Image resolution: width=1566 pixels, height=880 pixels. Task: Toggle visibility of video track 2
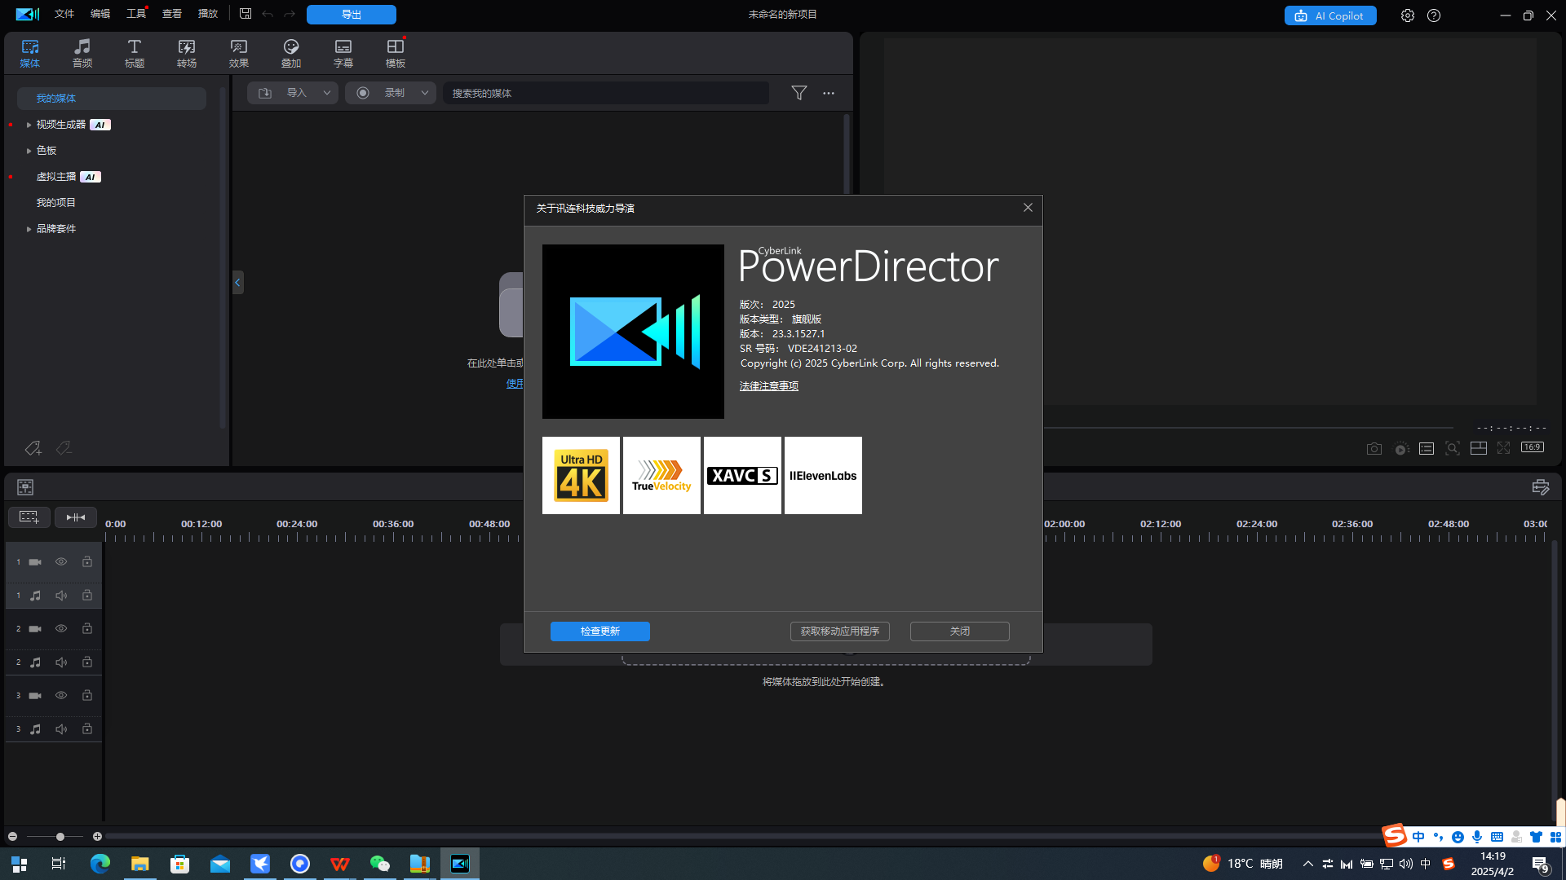point(61,629)
